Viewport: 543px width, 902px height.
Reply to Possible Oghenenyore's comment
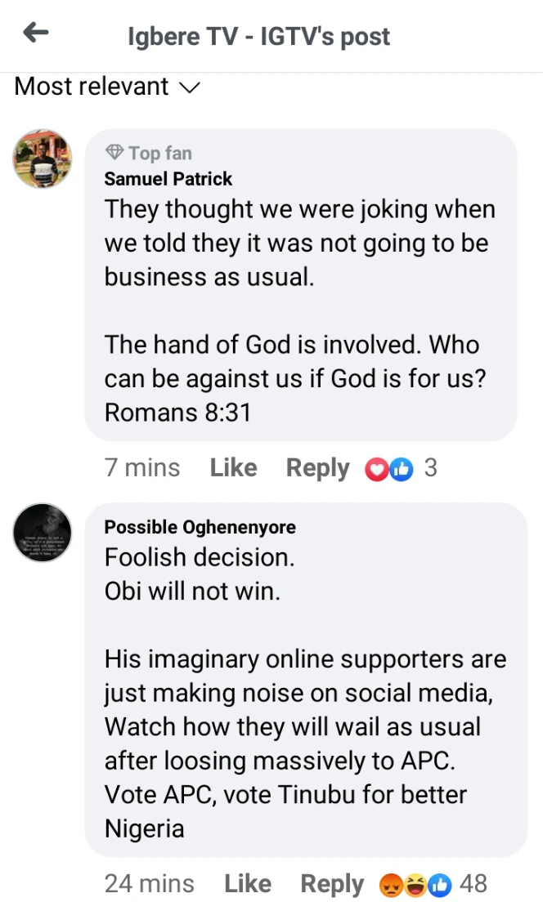click(x=332, y=883)
